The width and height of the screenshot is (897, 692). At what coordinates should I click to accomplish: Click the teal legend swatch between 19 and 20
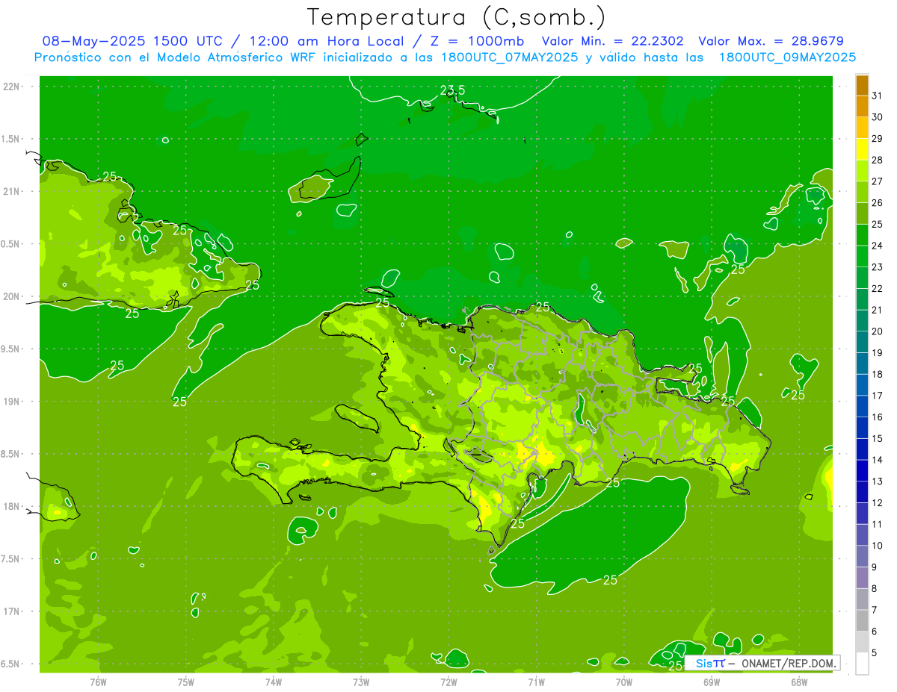pyautogui.click(x=862, y=342)
